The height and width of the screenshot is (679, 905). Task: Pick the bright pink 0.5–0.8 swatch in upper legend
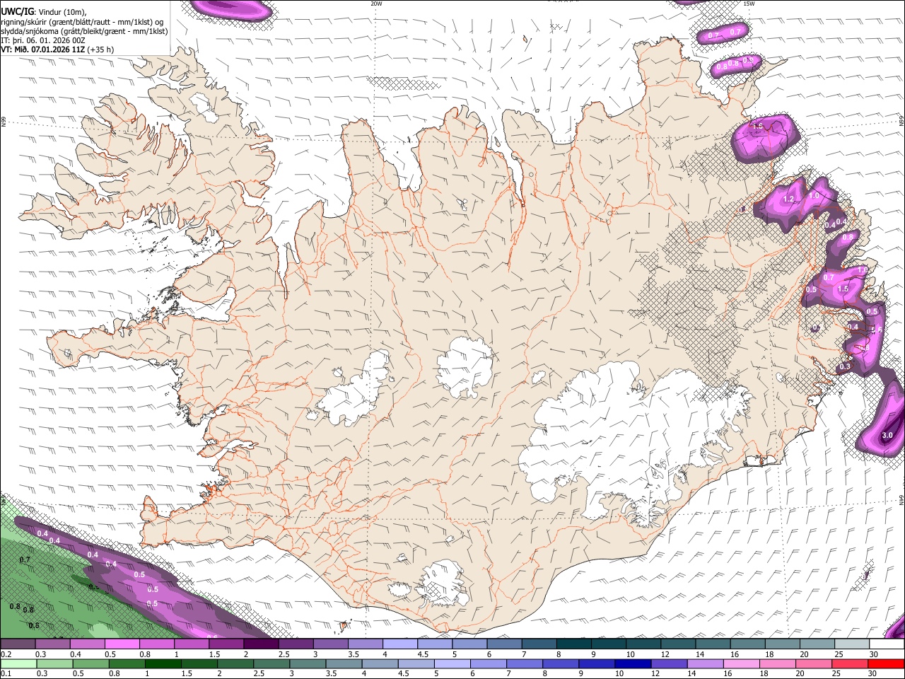point(122,644)
